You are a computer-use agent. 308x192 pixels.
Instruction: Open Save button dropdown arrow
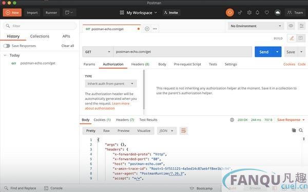(301, 52)
